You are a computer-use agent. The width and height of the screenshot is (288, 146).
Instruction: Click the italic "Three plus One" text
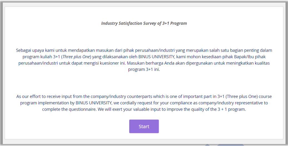(76, 57)
